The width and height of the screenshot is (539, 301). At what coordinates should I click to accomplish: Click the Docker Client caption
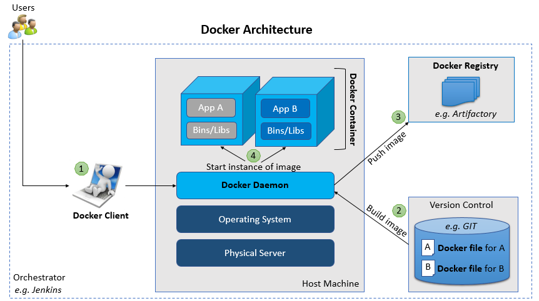pos(101,215)
